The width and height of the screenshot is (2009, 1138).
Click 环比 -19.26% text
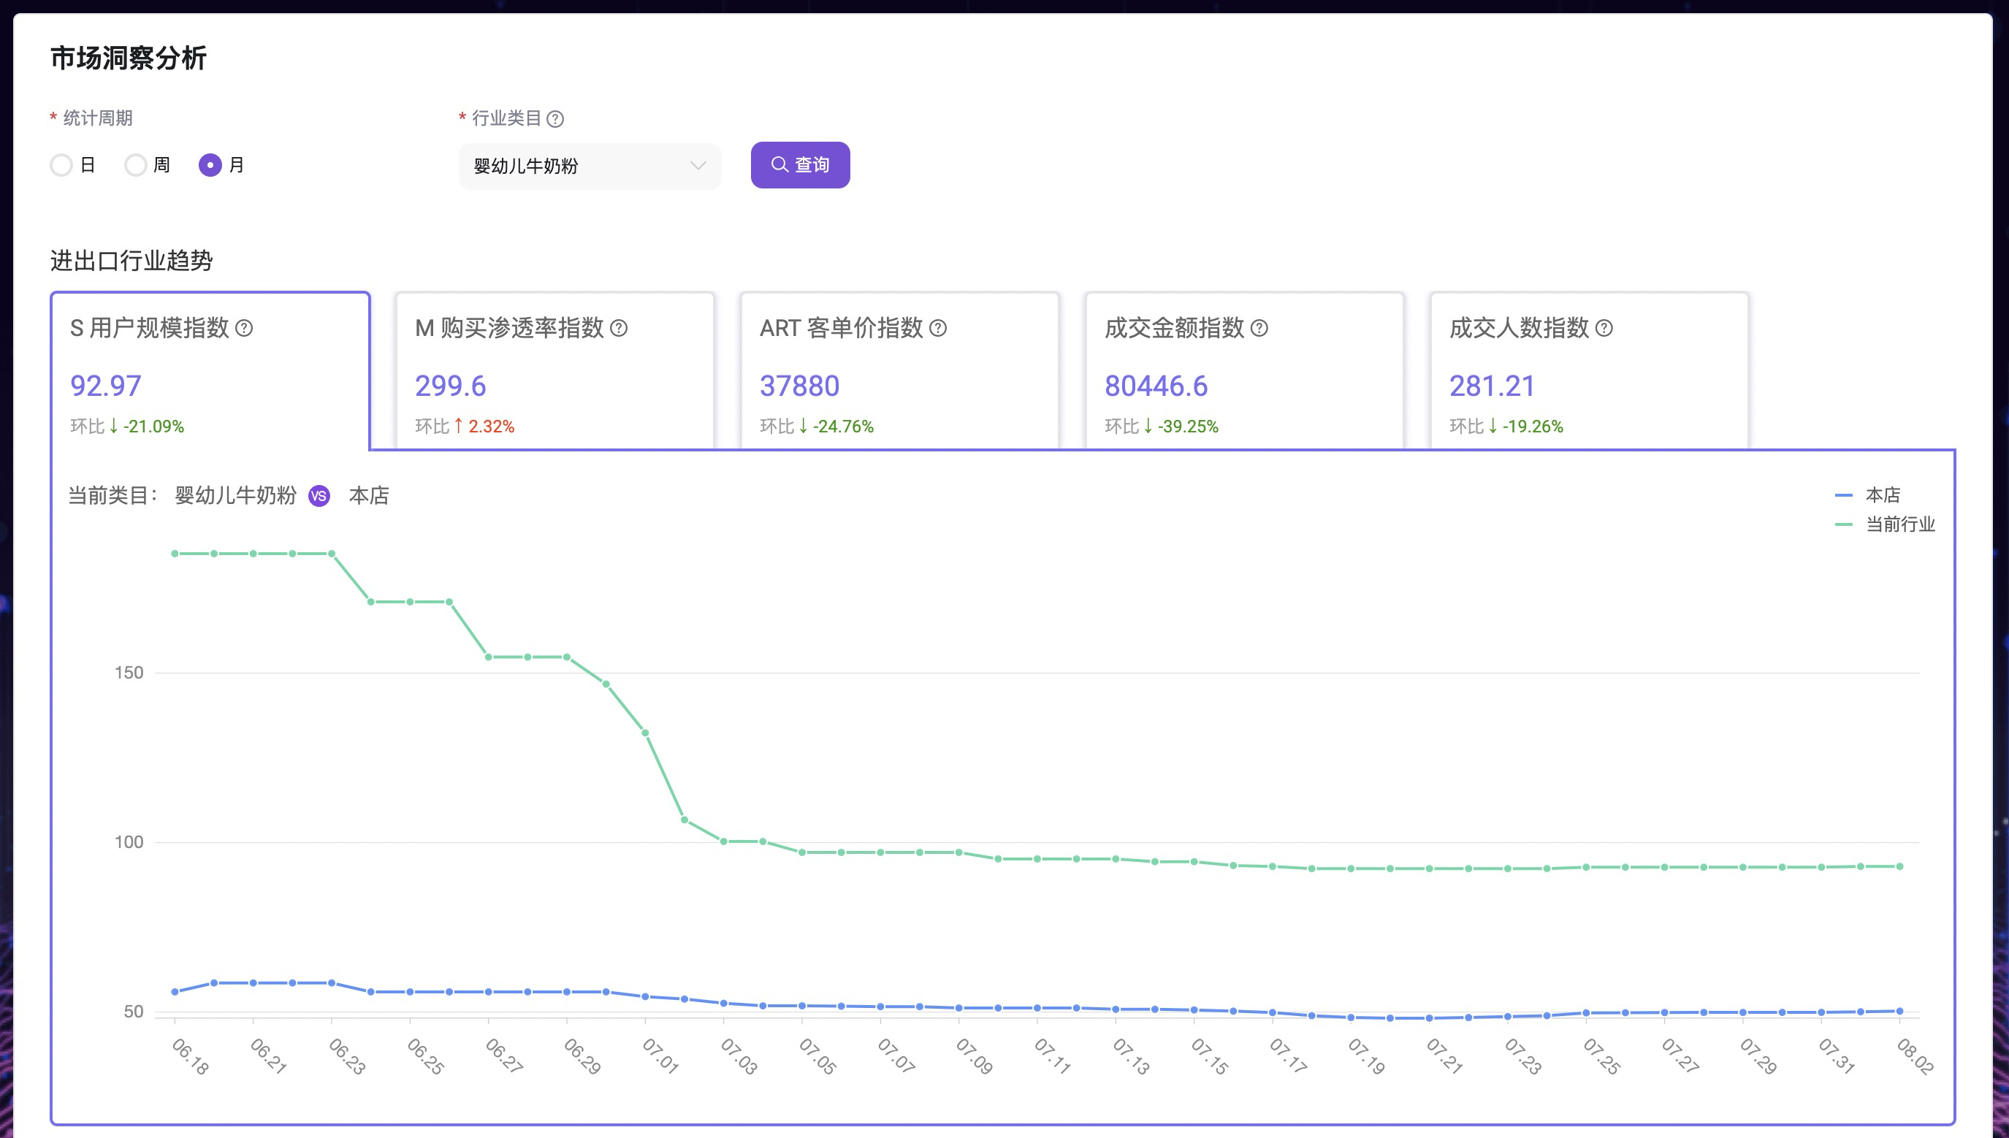(1506, 427)
